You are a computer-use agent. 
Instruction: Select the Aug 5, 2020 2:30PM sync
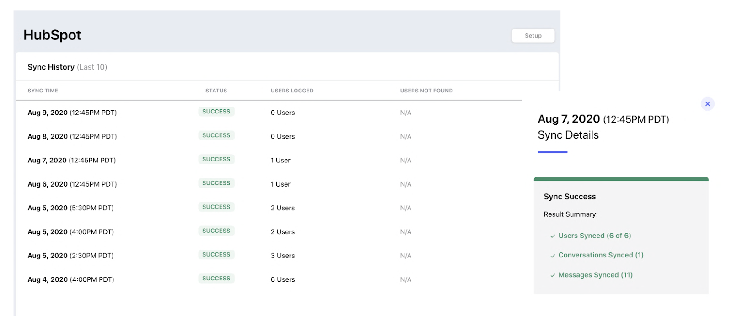269,256
